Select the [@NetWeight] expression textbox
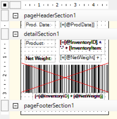This screenshot has width=117, height=119. [x=80, y=58]
